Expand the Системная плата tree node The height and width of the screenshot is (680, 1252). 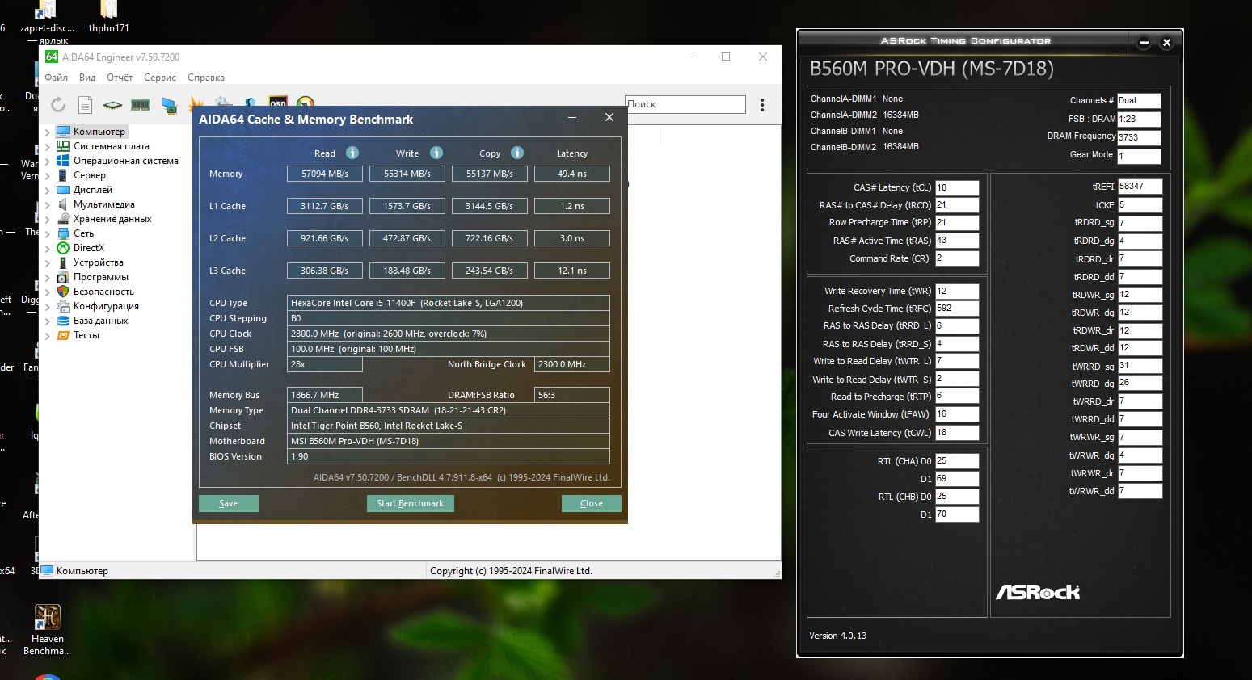[x=48, y=146]
